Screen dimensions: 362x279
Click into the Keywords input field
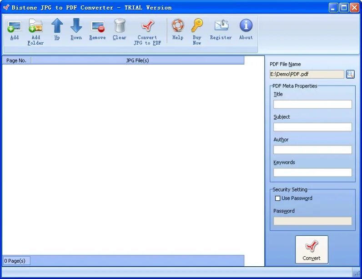[x=312, y=172]
